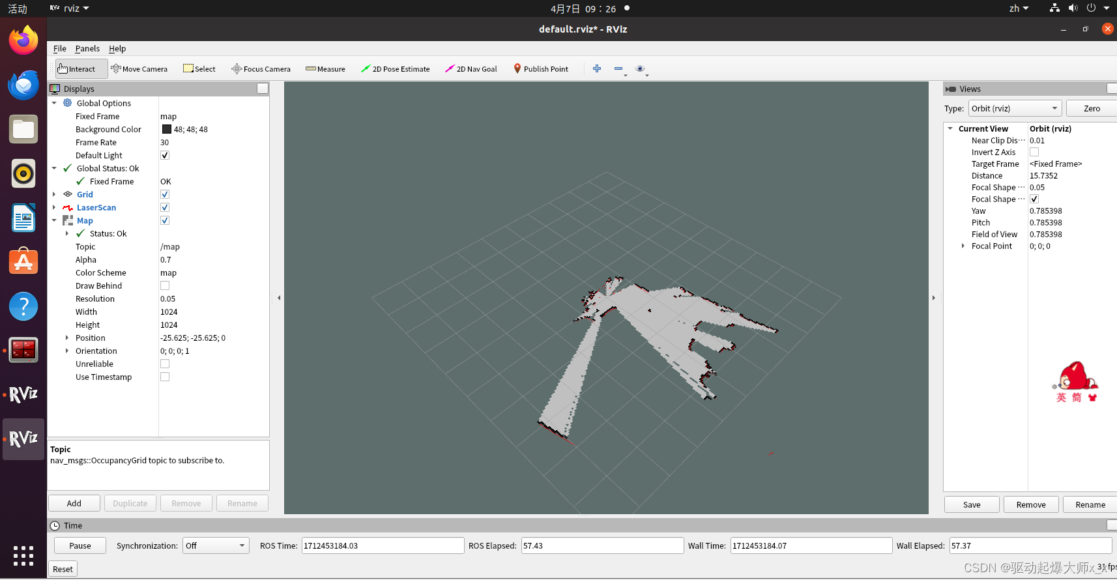Activate the 2D Pose Estimate tool
The image size is (1117, 580).
(x=396, y=69)
